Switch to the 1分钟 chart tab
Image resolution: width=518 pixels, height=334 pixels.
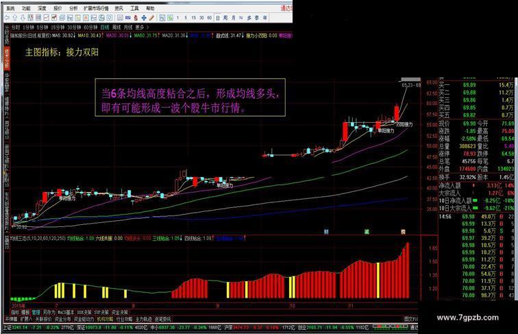(28, 27)
